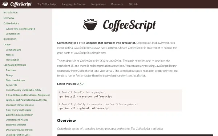Open the Integrations menu
Image resolution: width=218 pixels, height=136 pixels.
tap(98, 4)
